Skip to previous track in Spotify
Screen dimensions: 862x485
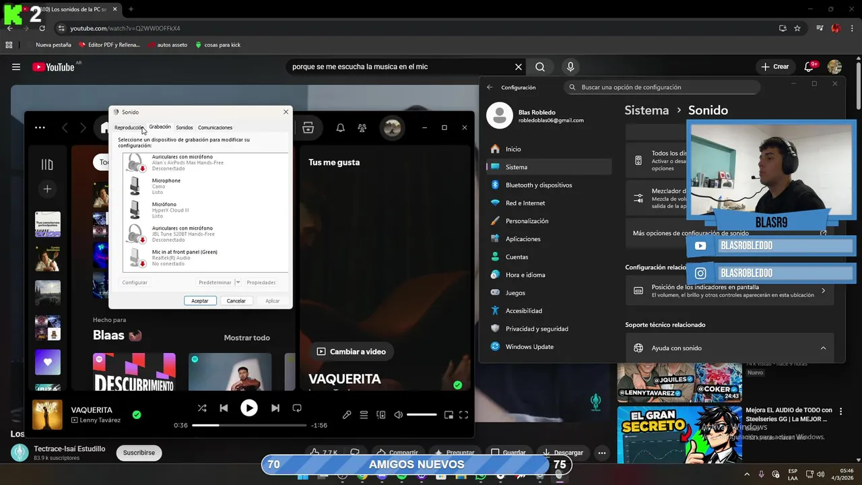tap(224, 408)
